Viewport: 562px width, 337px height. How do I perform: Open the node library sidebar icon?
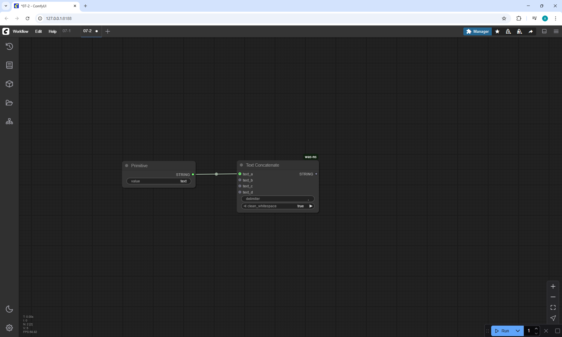tap(9, 65)
